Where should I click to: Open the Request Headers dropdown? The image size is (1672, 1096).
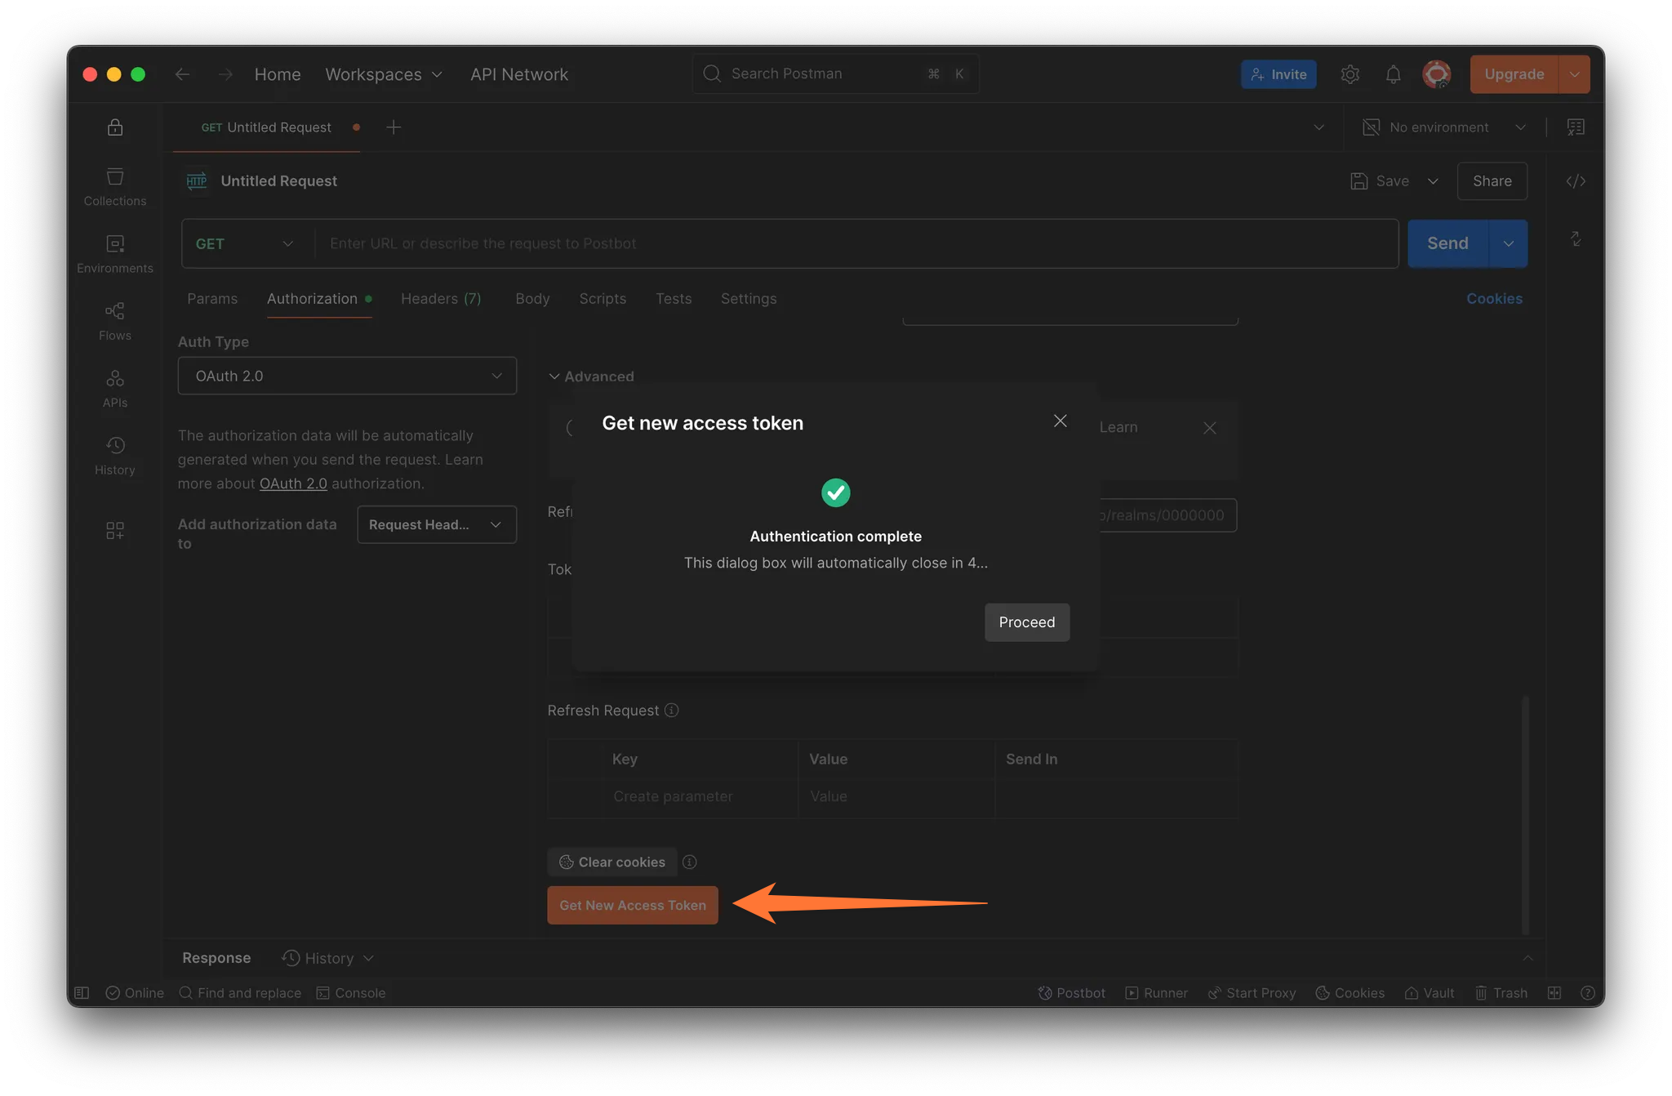[437, 524]
